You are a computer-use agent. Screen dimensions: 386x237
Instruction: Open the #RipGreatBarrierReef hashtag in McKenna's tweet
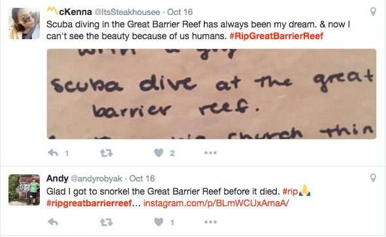pos(276,36)
